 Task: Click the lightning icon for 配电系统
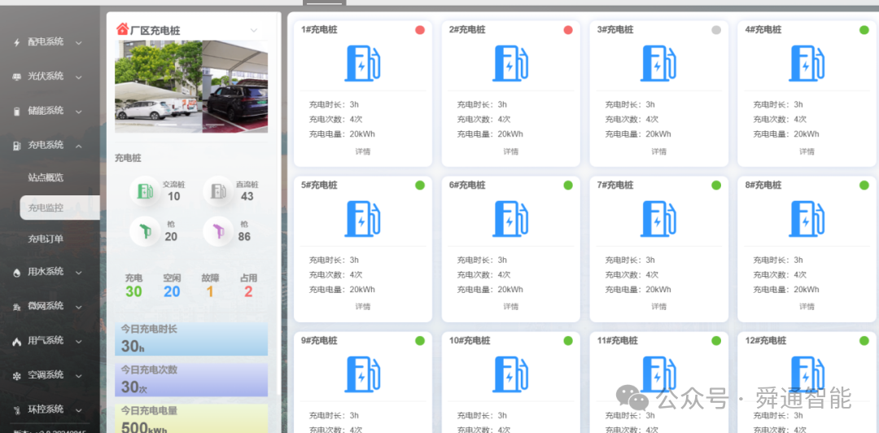coord(17,42)
